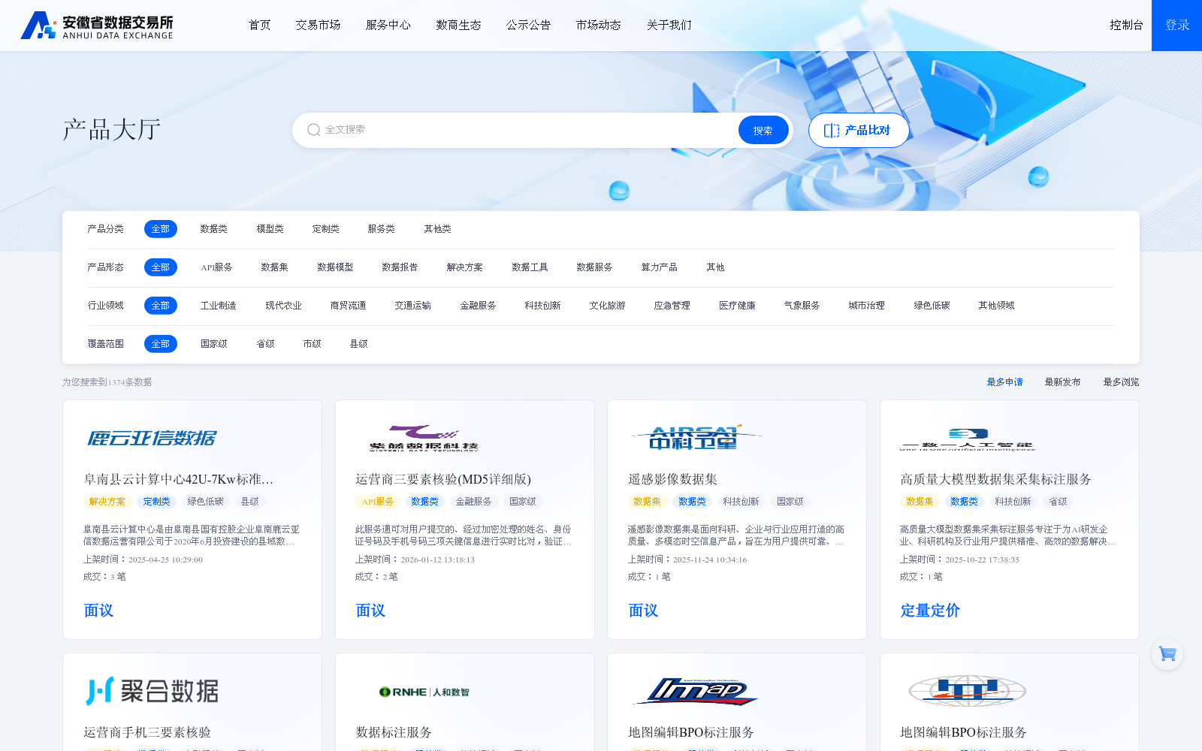Click the 鹿云亚信数据 company logo
The image size is (1202, 751).
pos(152,438)
